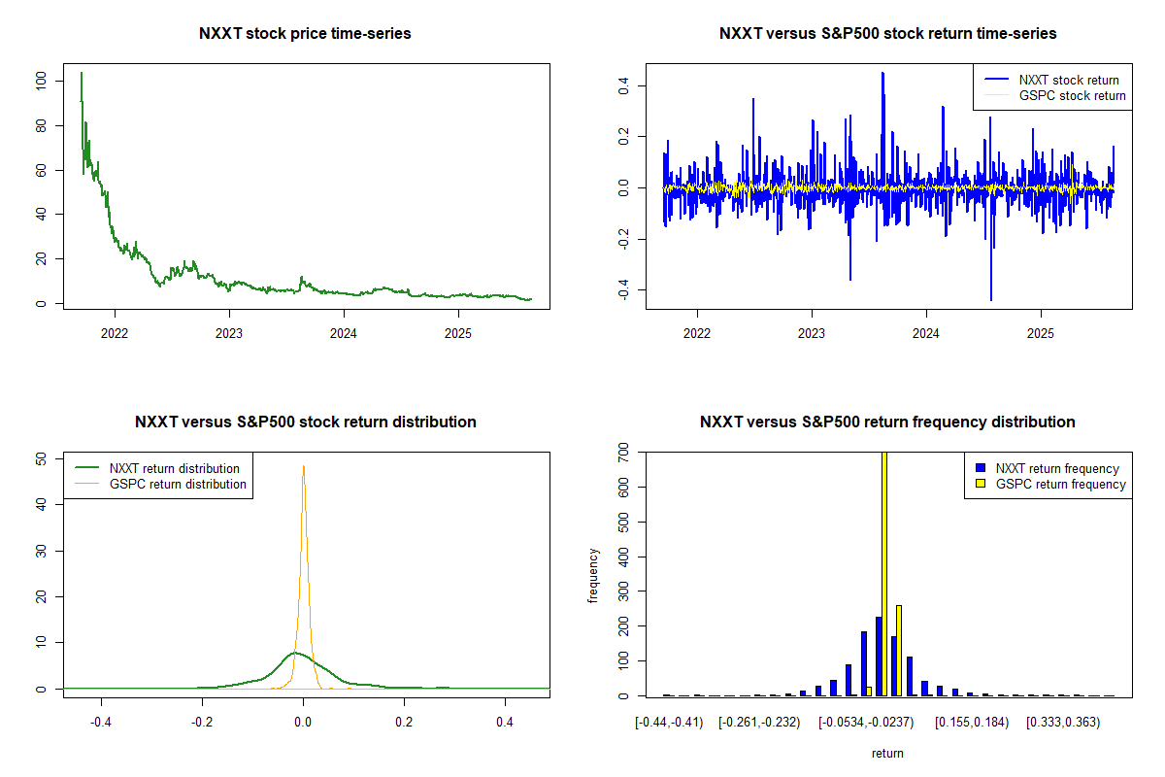This screenshot has height=777, width=1165.
Task: Select the 'GSPC stock return' legend entry
Action: (x=1072, y=95)
